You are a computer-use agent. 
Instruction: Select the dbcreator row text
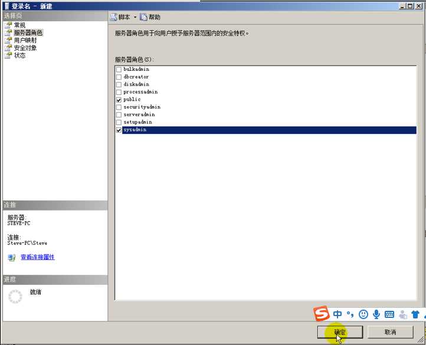[x=136, y=77]
